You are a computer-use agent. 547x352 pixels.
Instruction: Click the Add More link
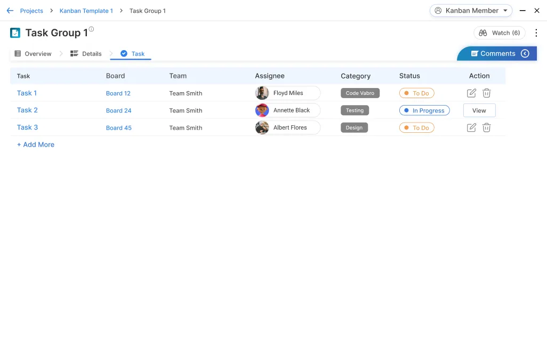[x=36, y=145]
